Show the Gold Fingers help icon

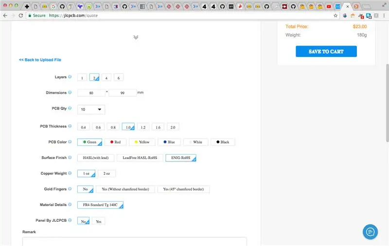click(70, 189)
